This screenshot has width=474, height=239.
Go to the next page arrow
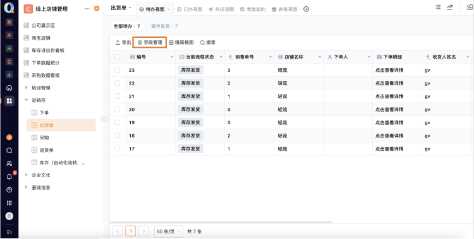click(x=143, y=231)
